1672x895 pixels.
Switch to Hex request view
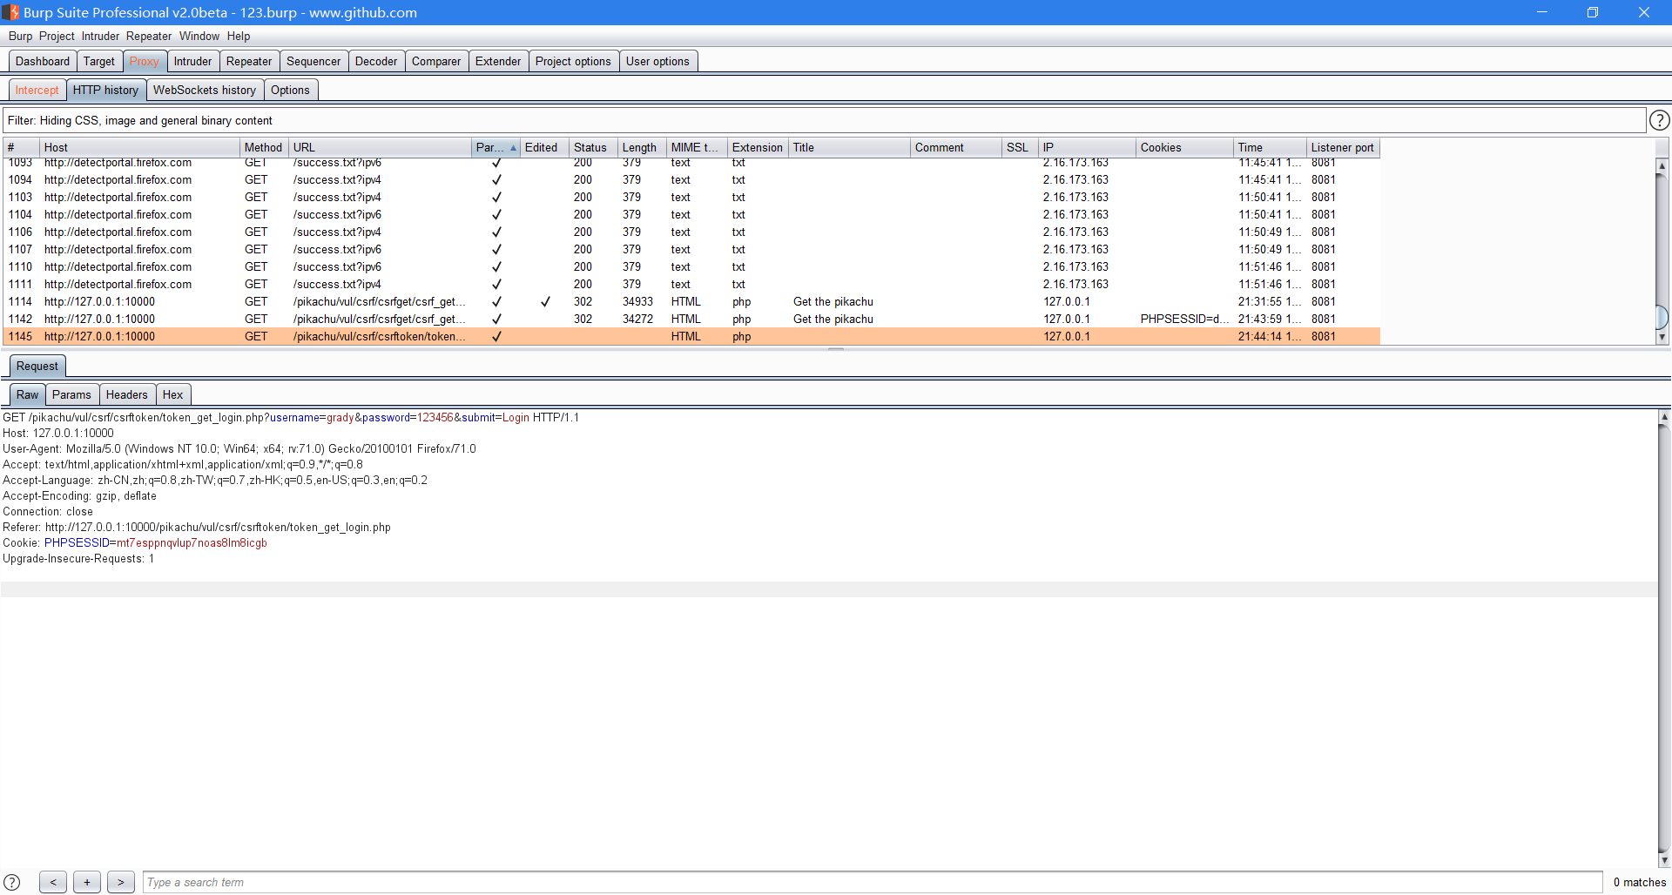[x=173, y=394]
